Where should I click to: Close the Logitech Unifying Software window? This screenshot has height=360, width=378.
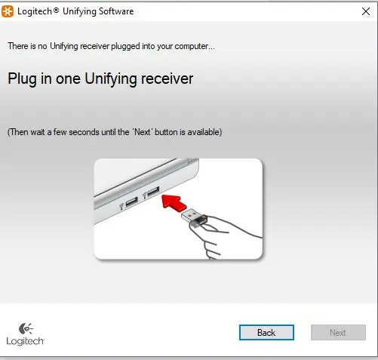point(365,11)
